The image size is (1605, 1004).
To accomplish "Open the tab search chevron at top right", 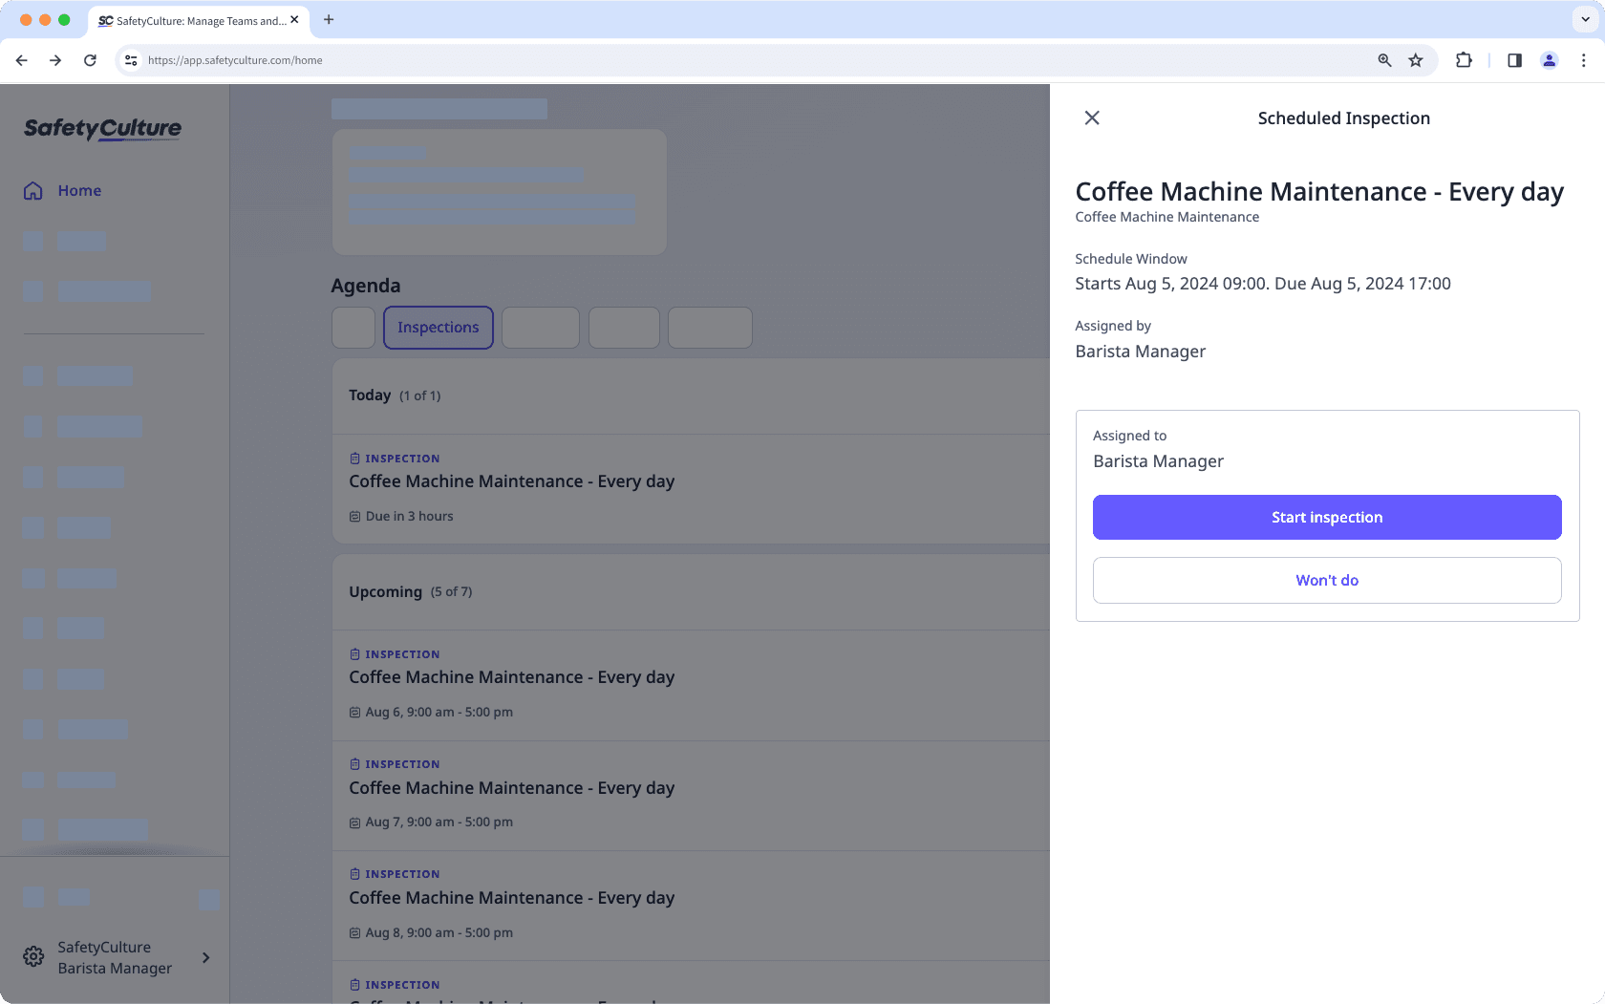I will click(x=1584, y=19).
